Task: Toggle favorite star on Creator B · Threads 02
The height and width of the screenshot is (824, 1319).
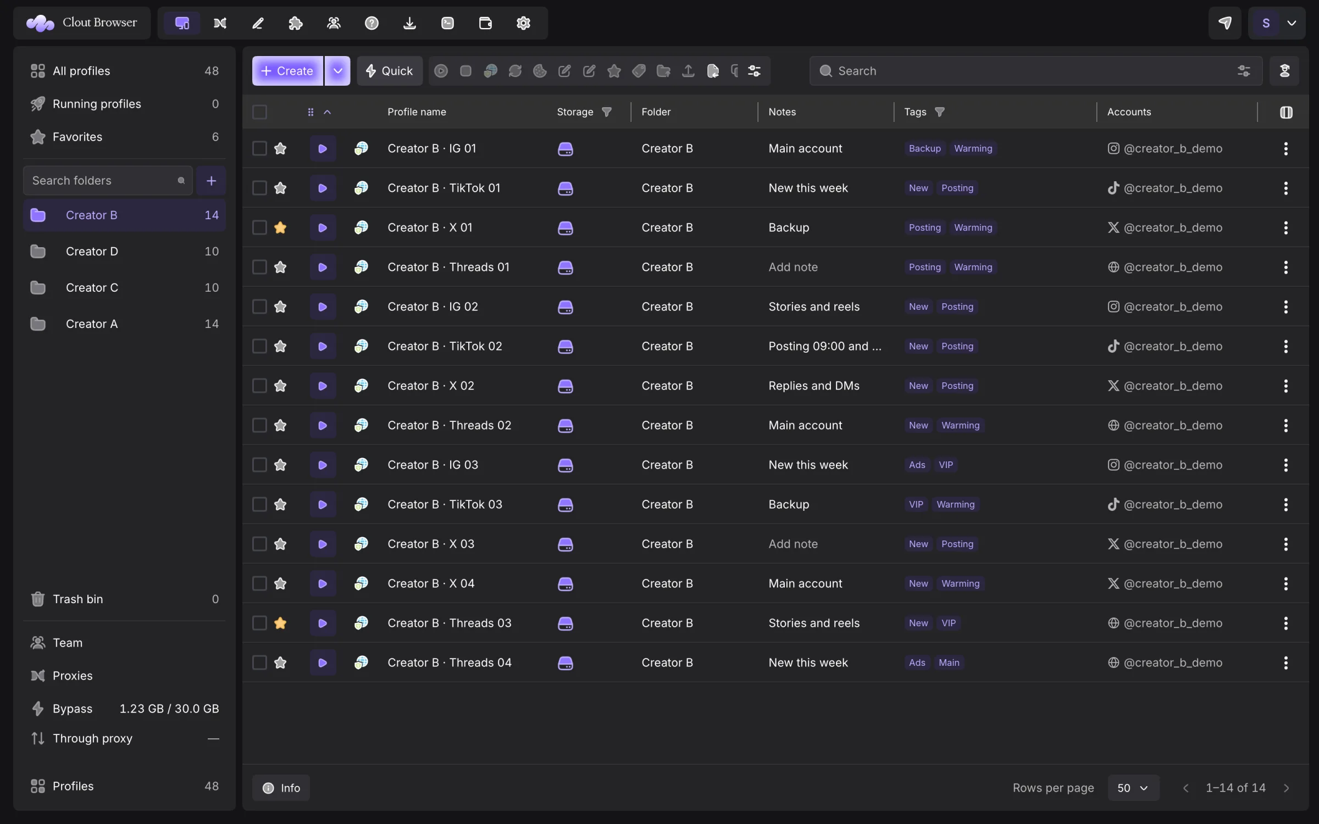Action: click(280, 425)
